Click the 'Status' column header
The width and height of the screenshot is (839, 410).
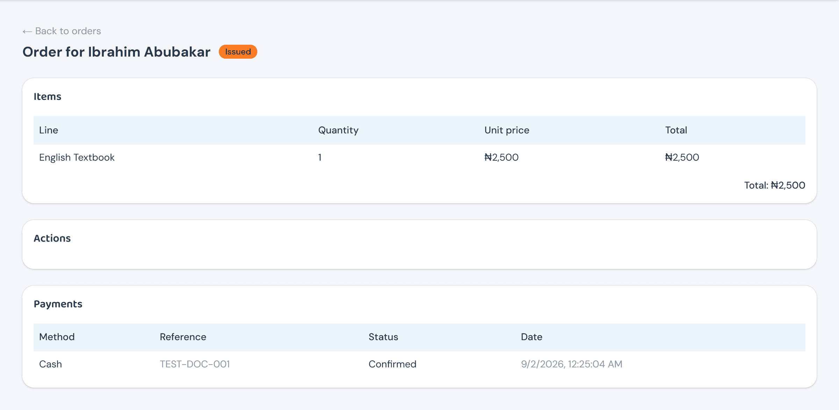383,337
